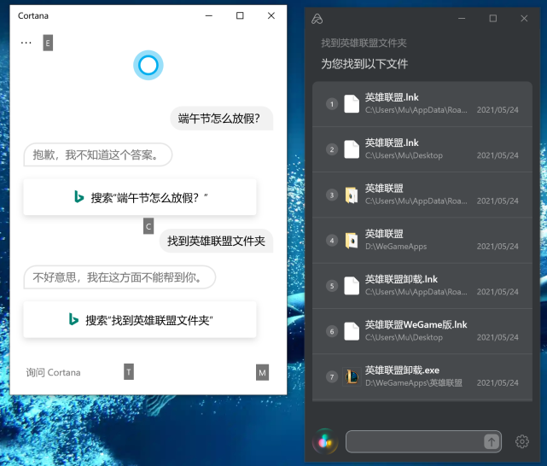Click the folder icon of result 3
This screenshot has height=466, width=547.
click(x=352, y=195)
